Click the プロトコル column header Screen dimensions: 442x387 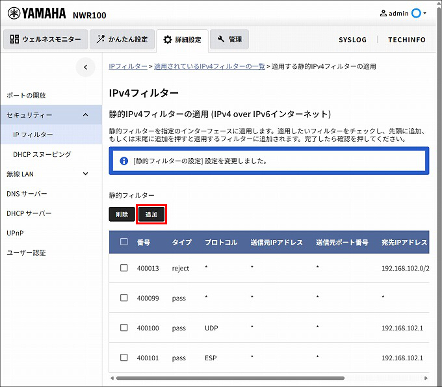tap(221, 243)
